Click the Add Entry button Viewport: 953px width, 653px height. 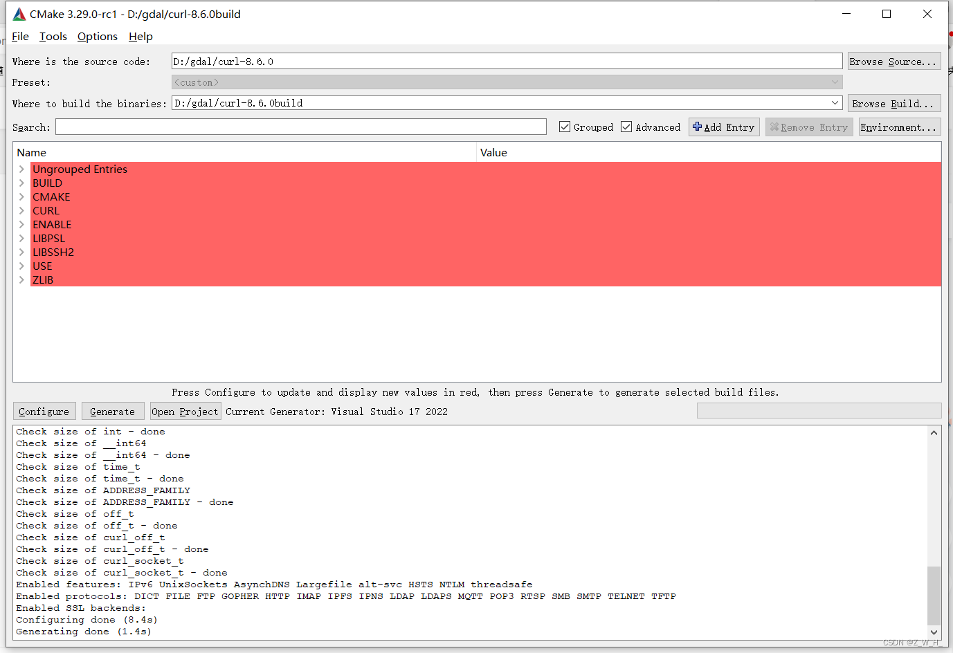pos(724,127)
